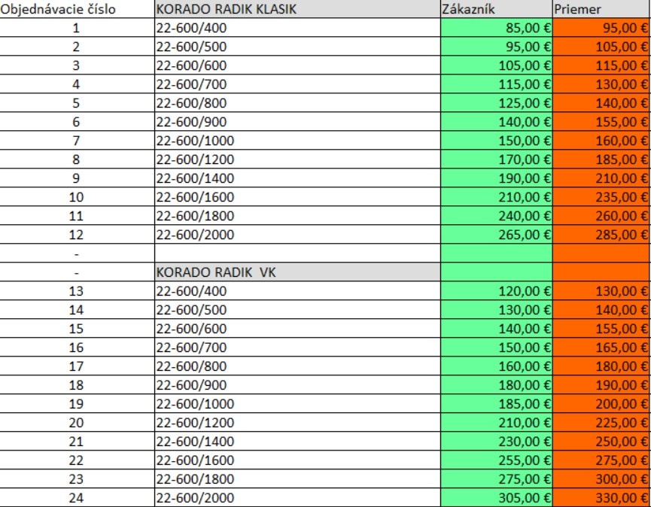
Task: Click the Priemer column header
Action: click(601, 9)
